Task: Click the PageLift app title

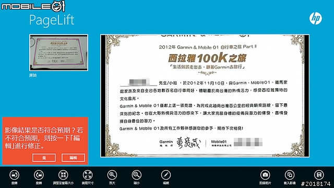Action: coord(52,20)
